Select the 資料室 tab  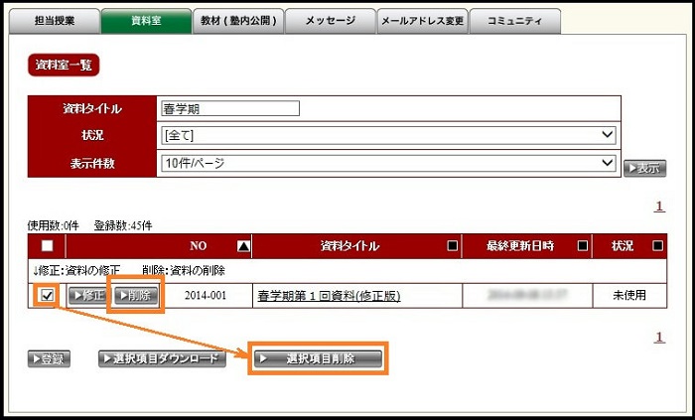coord(146,21)
